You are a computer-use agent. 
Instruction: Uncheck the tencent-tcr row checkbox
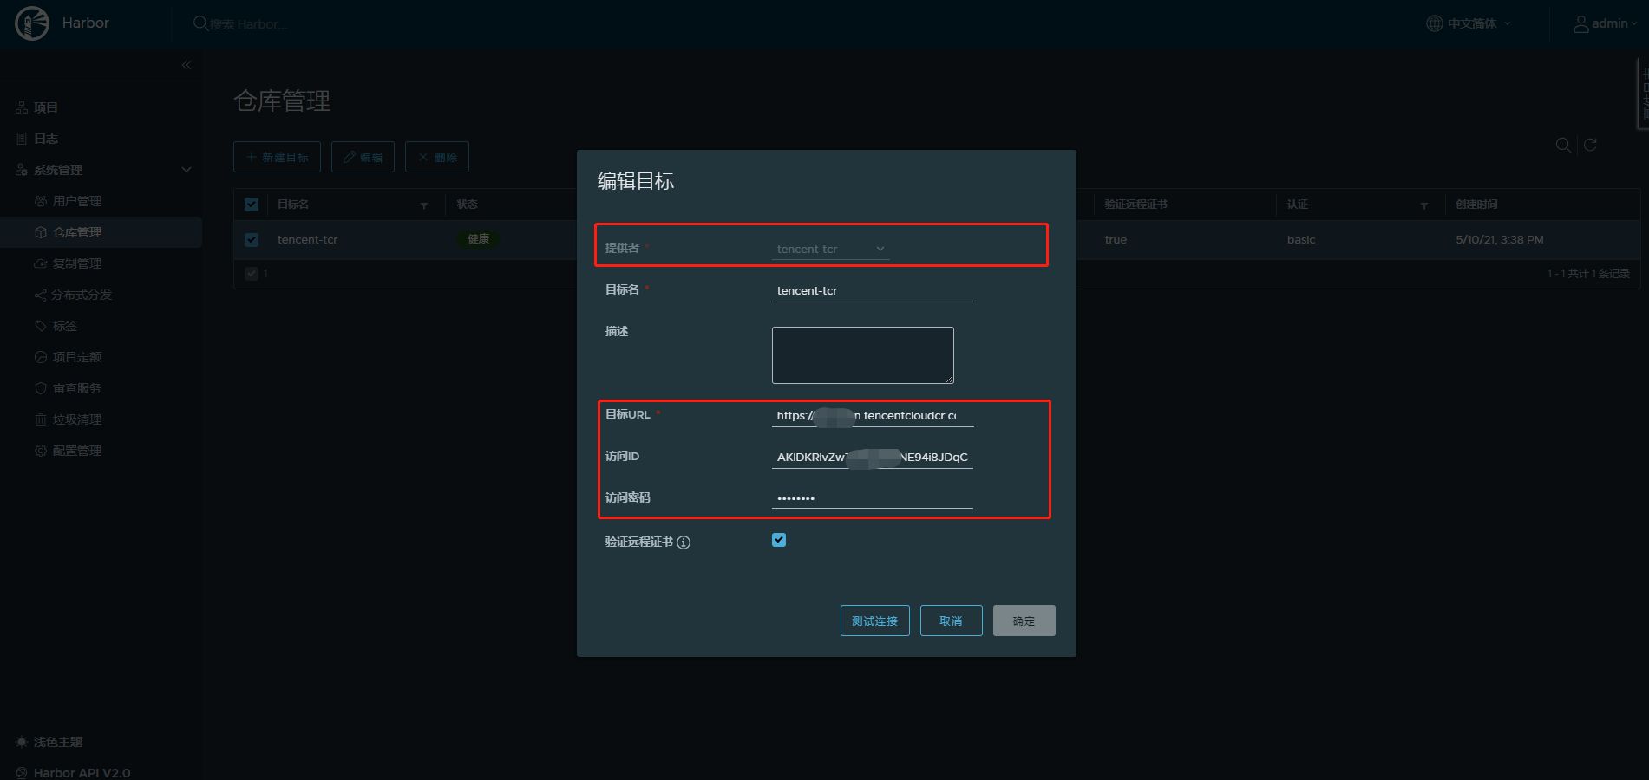252,240
